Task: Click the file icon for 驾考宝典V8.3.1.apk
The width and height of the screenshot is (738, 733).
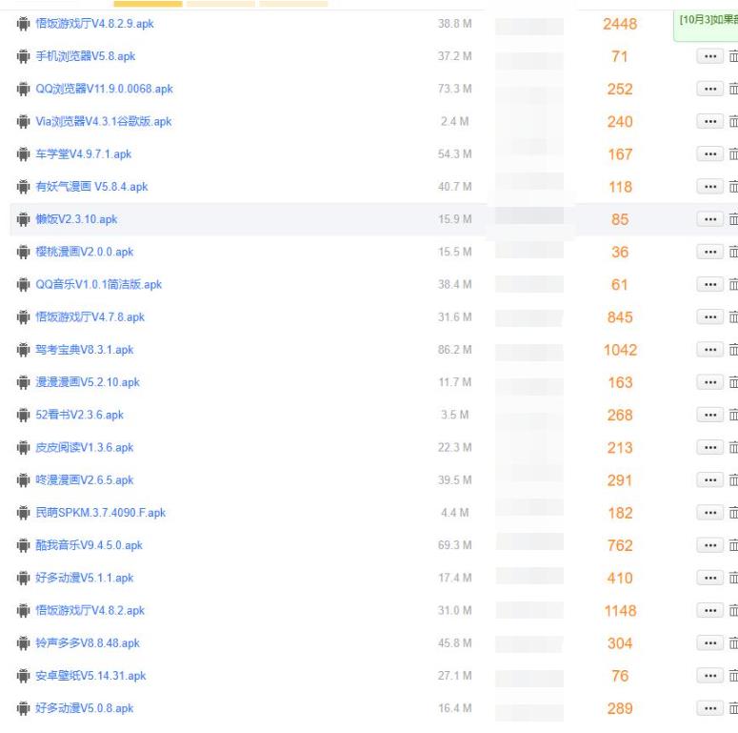Action: pyautogui.click(x=23, y=350)
